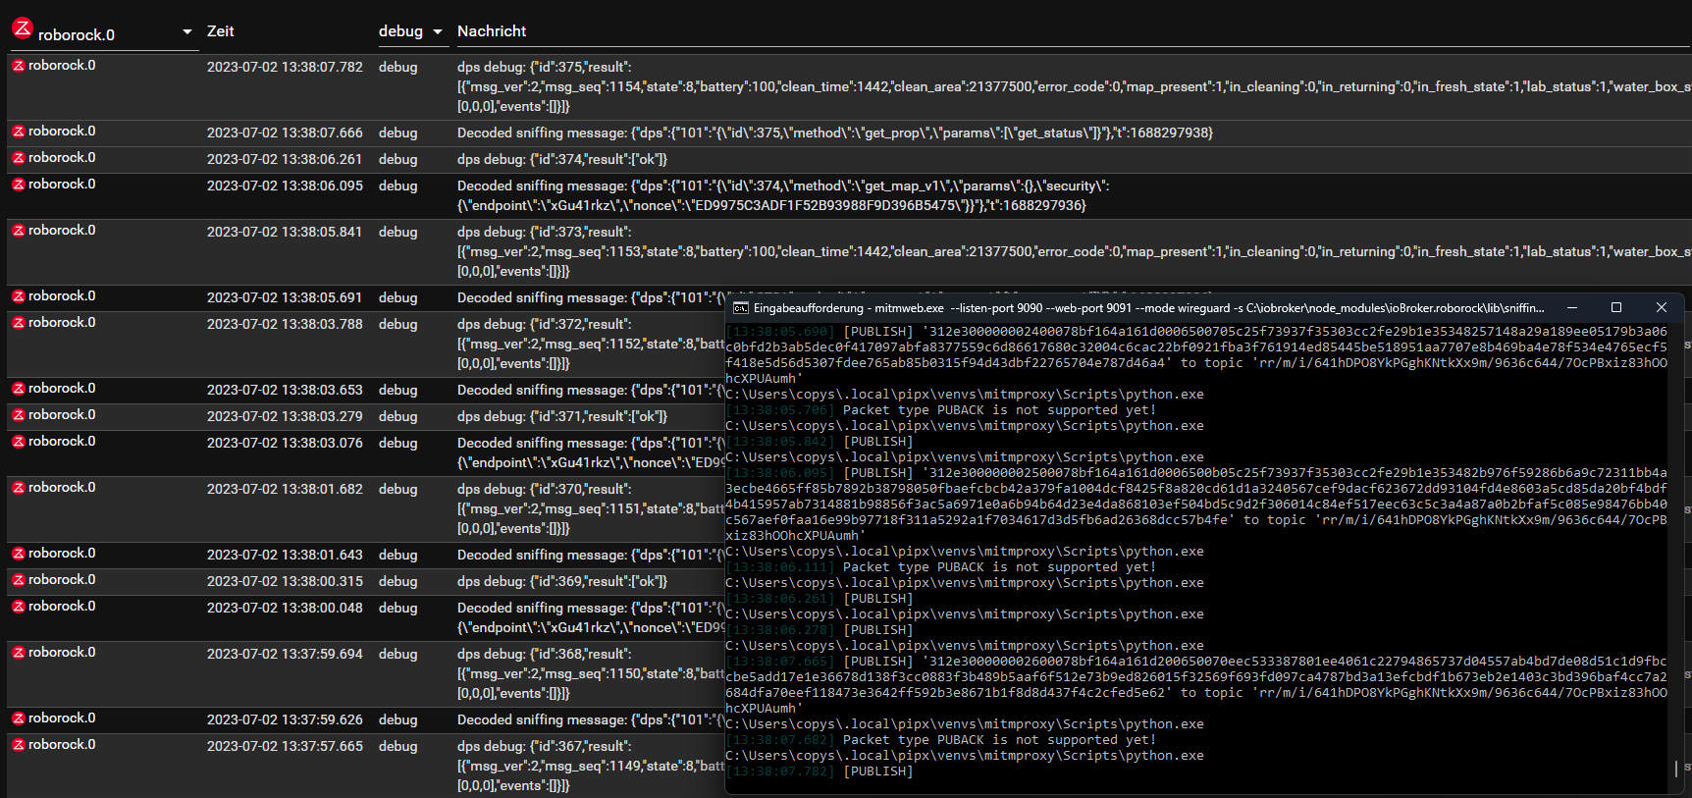Select timestamp 2023-07-02 13:38:00.315

pyautogui.click(x=285, y=581)
